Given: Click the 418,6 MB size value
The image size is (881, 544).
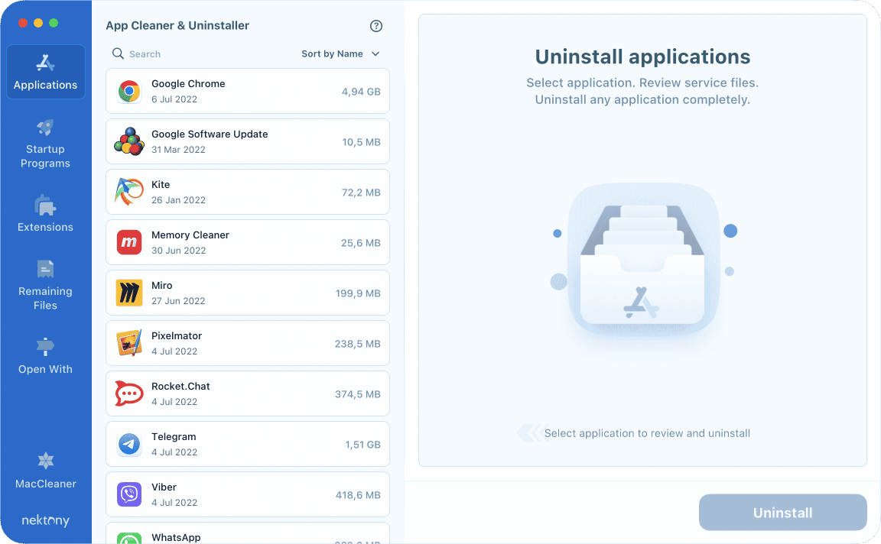Looking at the screenshot, I should click(x=358, y=495).
